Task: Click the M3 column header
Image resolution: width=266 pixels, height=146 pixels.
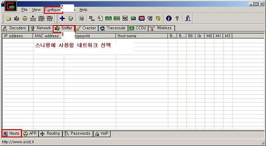Action: pyautogui.click(x=228, y=36)
